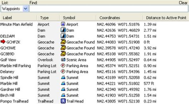The width and height of the screenshot is (189, 104).
Task: Select the Gardner Hill waypoint label
Action: 10,89
